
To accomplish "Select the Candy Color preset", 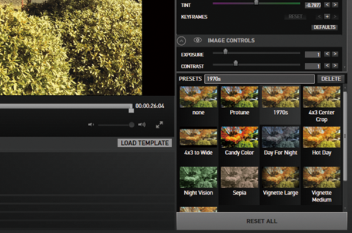I will (x=239, y=141).
